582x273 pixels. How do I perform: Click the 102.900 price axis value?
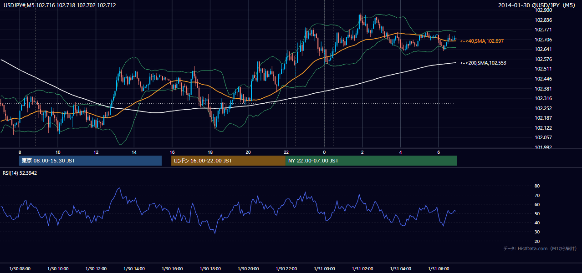(543, 10)
